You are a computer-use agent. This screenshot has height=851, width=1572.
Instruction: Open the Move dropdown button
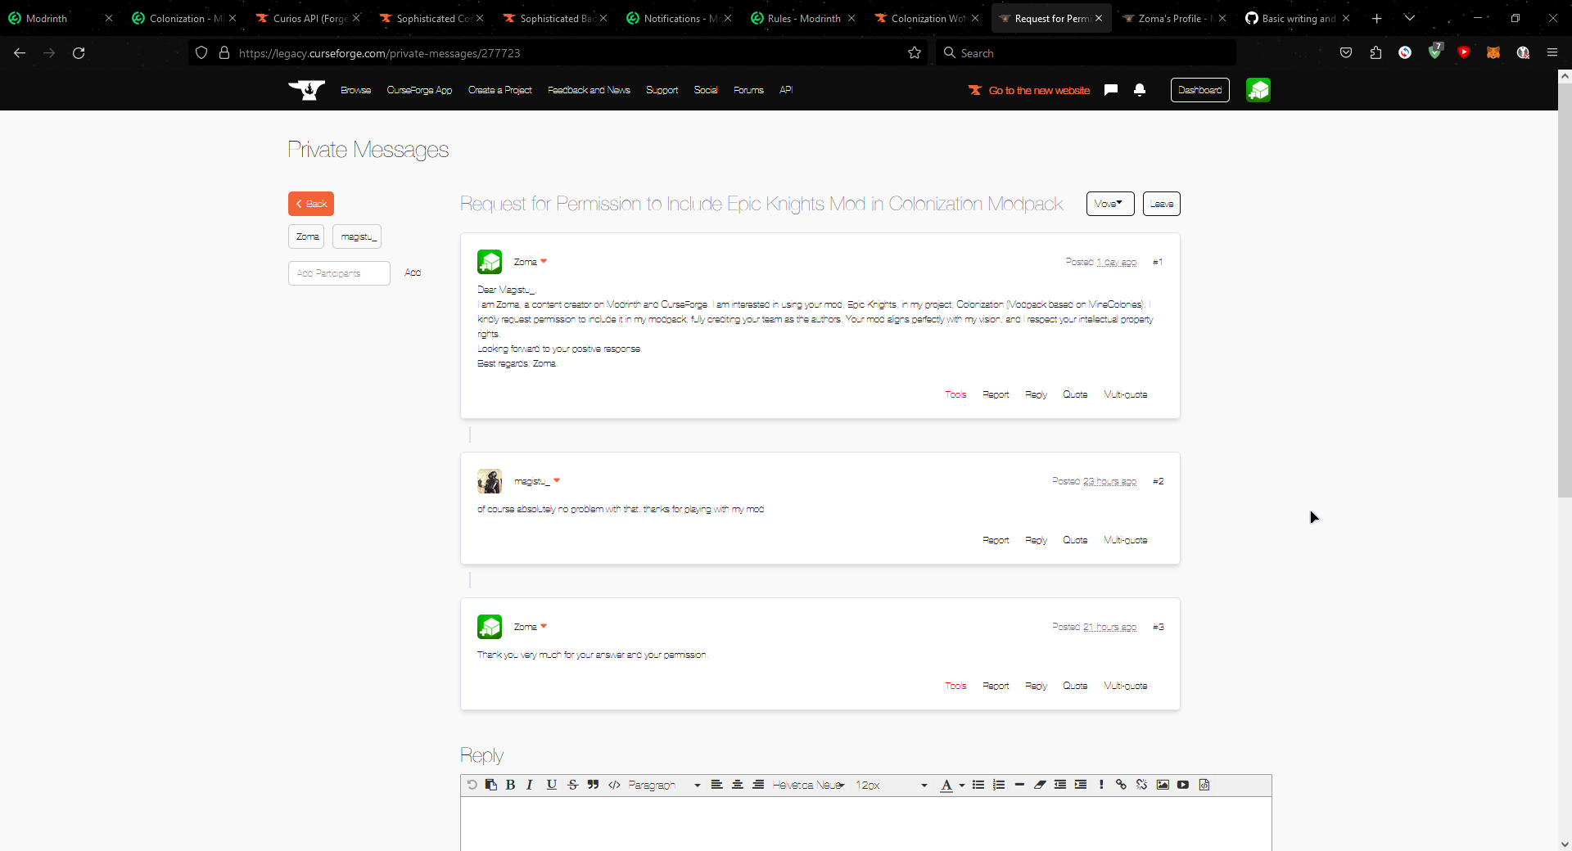pyautogui.click(x=1110, y=204)
